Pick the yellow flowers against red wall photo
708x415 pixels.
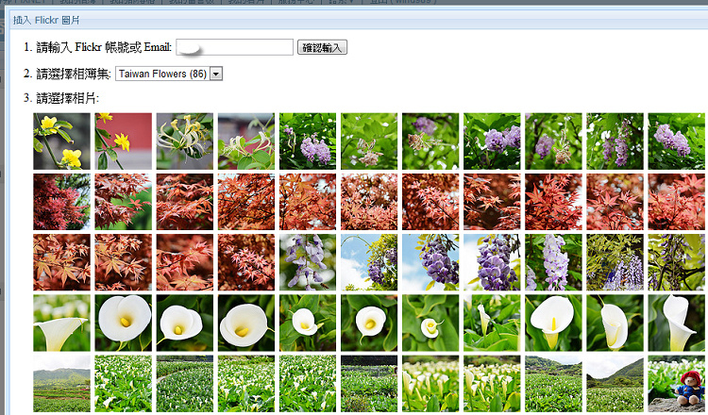pyautogui.click(x=123, y=141)
